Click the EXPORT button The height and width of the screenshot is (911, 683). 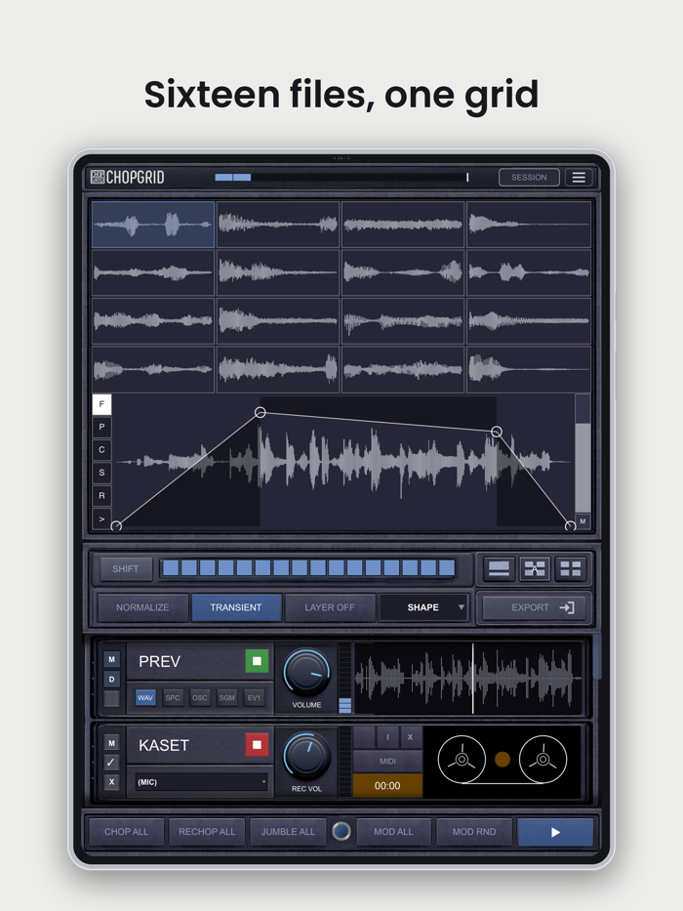pyautogui.click(x=535, y=607)
